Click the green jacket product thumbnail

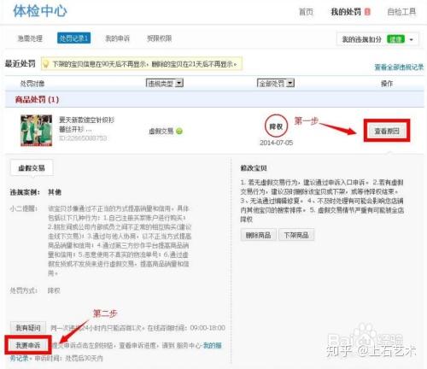pos(37,131)
